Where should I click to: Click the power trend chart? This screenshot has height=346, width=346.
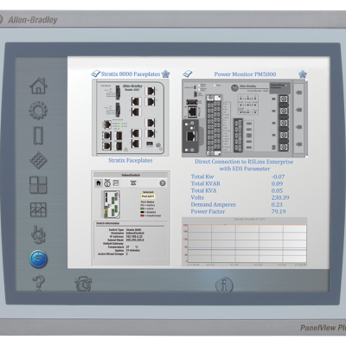point(245,241)
